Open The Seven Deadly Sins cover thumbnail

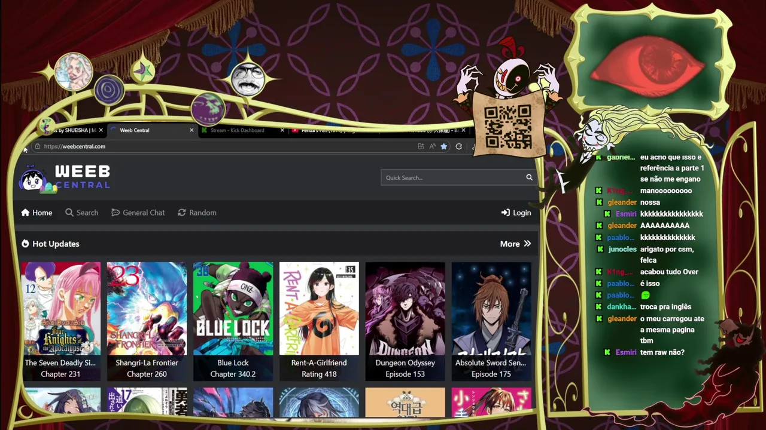(61, 309)
